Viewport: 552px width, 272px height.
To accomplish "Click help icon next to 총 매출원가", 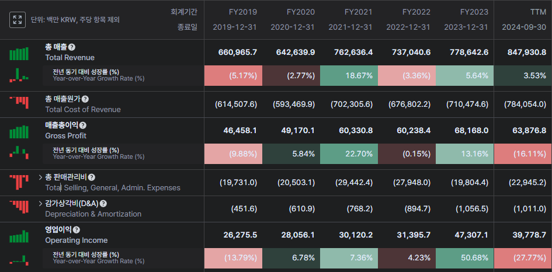I will pos(85,99).
